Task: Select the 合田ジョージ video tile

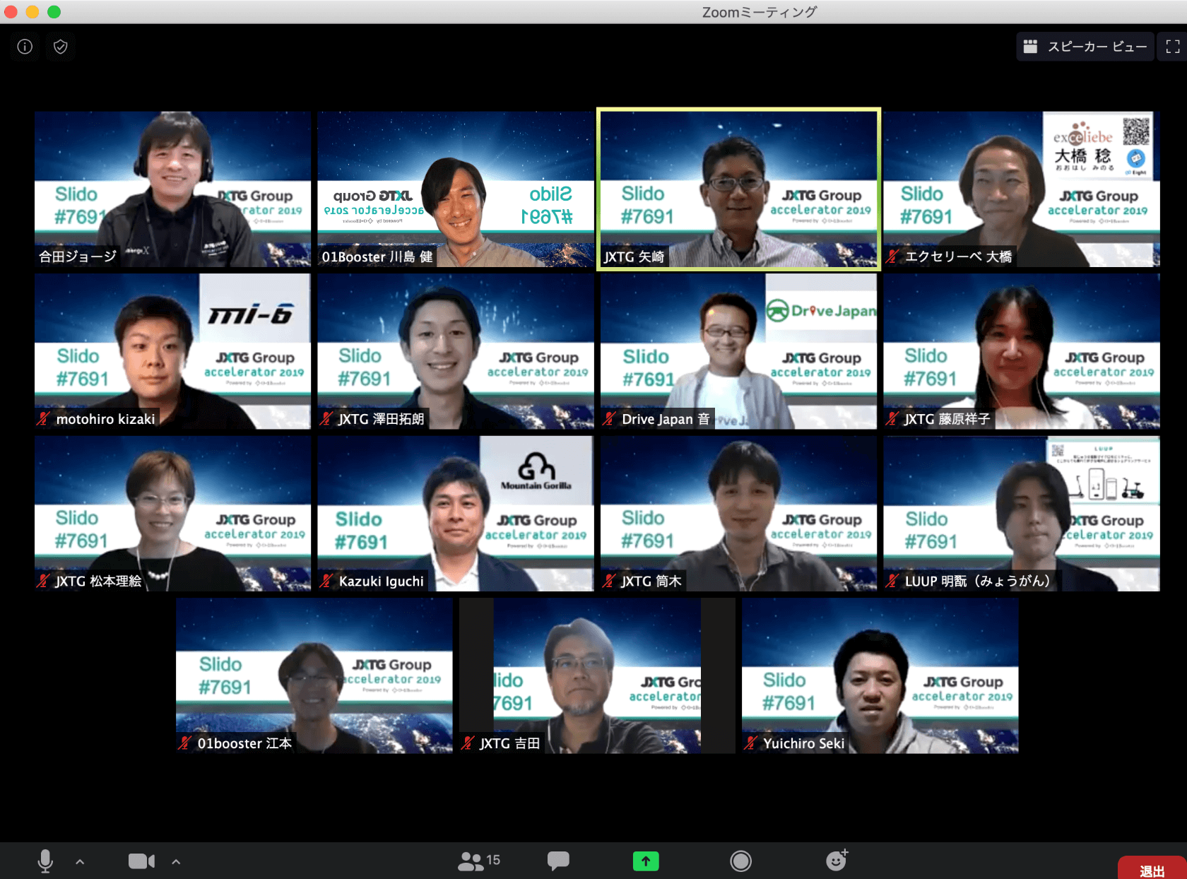Action: coord(172,189)
